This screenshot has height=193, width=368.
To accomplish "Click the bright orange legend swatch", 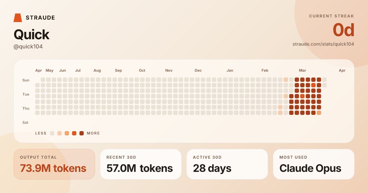I will [74, 133].
